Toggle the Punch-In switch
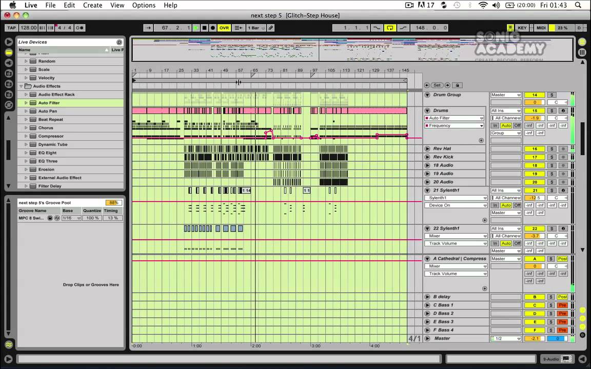Viewport: 591px width, 369px height. [377, 28]
